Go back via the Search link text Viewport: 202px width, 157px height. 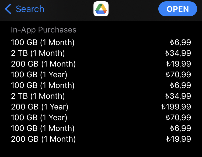click(x=30, y=9)
